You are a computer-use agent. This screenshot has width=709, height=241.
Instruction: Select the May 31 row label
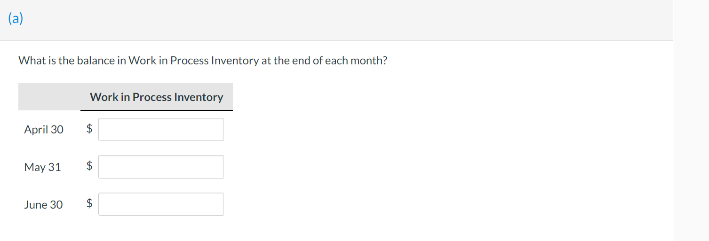42,167
